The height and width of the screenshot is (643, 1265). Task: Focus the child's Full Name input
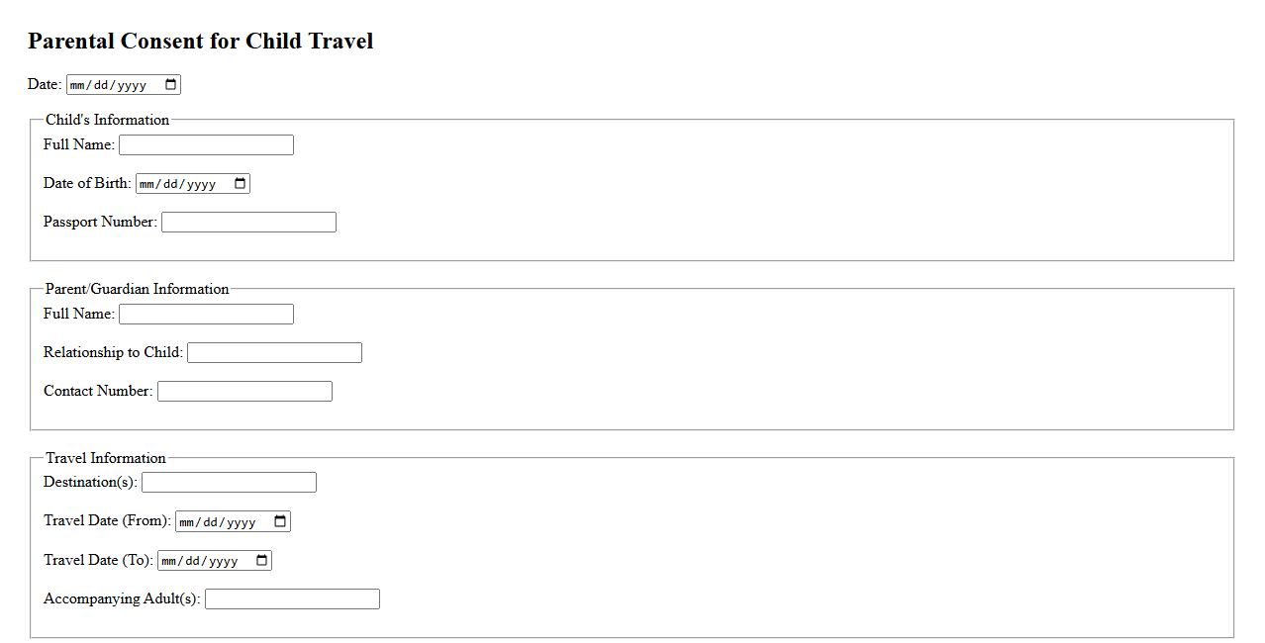tap(206, 145)
